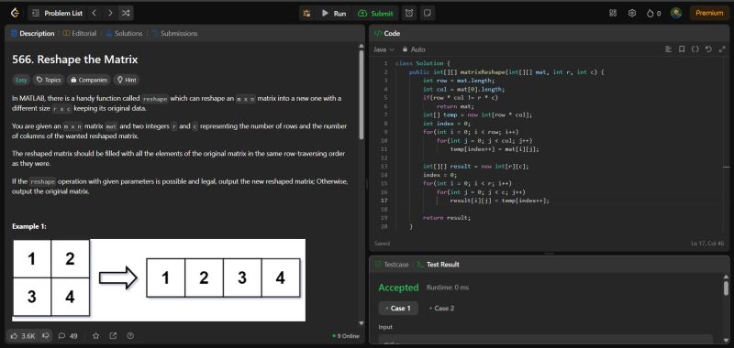Switch to the Editorial tab
734x348 pixels.
click(80, 33)
